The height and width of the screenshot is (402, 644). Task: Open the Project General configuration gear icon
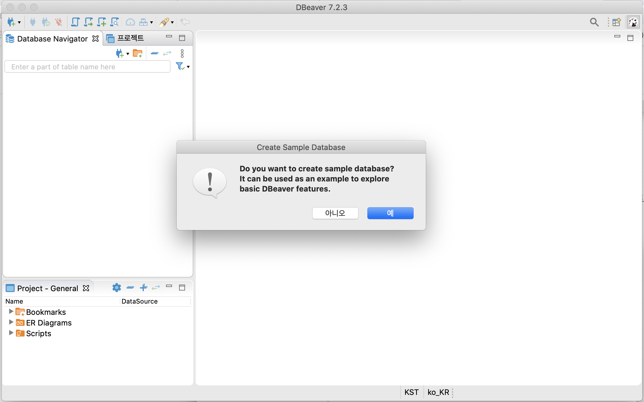tap(117, 287)
